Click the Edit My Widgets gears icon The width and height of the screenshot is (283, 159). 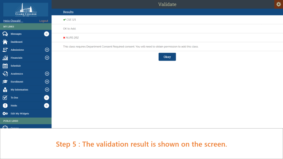click(5, 113)
